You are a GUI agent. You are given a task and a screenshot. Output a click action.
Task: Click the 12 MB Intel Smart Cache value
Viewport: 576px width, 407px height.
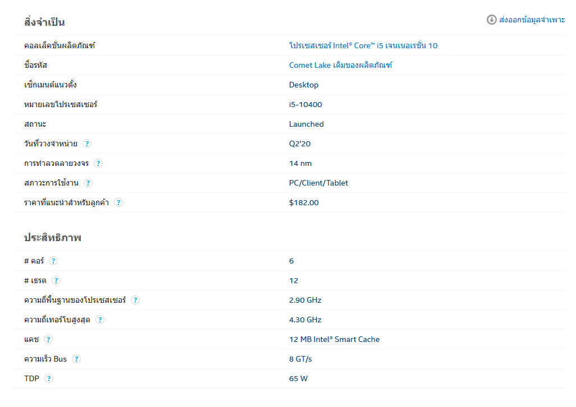334,339
